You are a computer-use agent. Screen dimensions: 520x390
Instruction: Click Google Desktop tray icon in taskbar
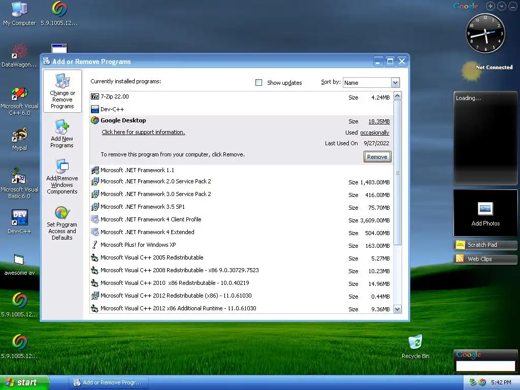pos(482,382)
